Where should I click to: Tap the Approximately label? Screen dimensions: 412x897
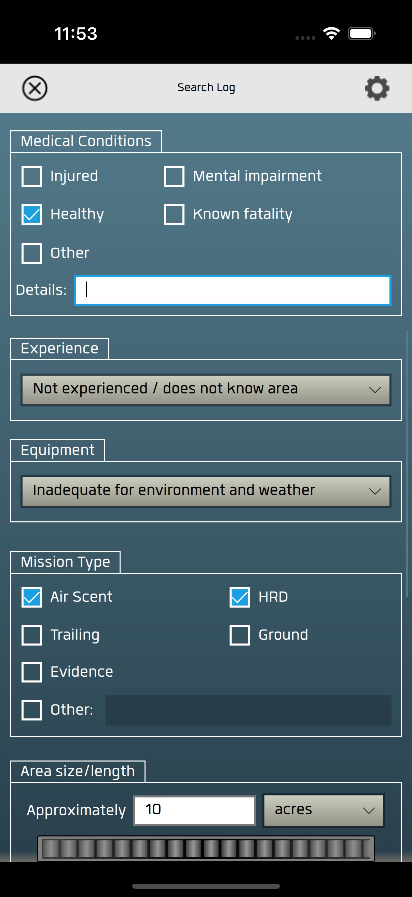pyautogui.click(x=76, y=810)
